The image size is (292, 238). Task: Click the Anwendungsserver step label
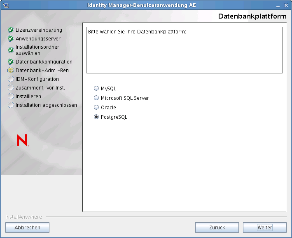(38, 39)
